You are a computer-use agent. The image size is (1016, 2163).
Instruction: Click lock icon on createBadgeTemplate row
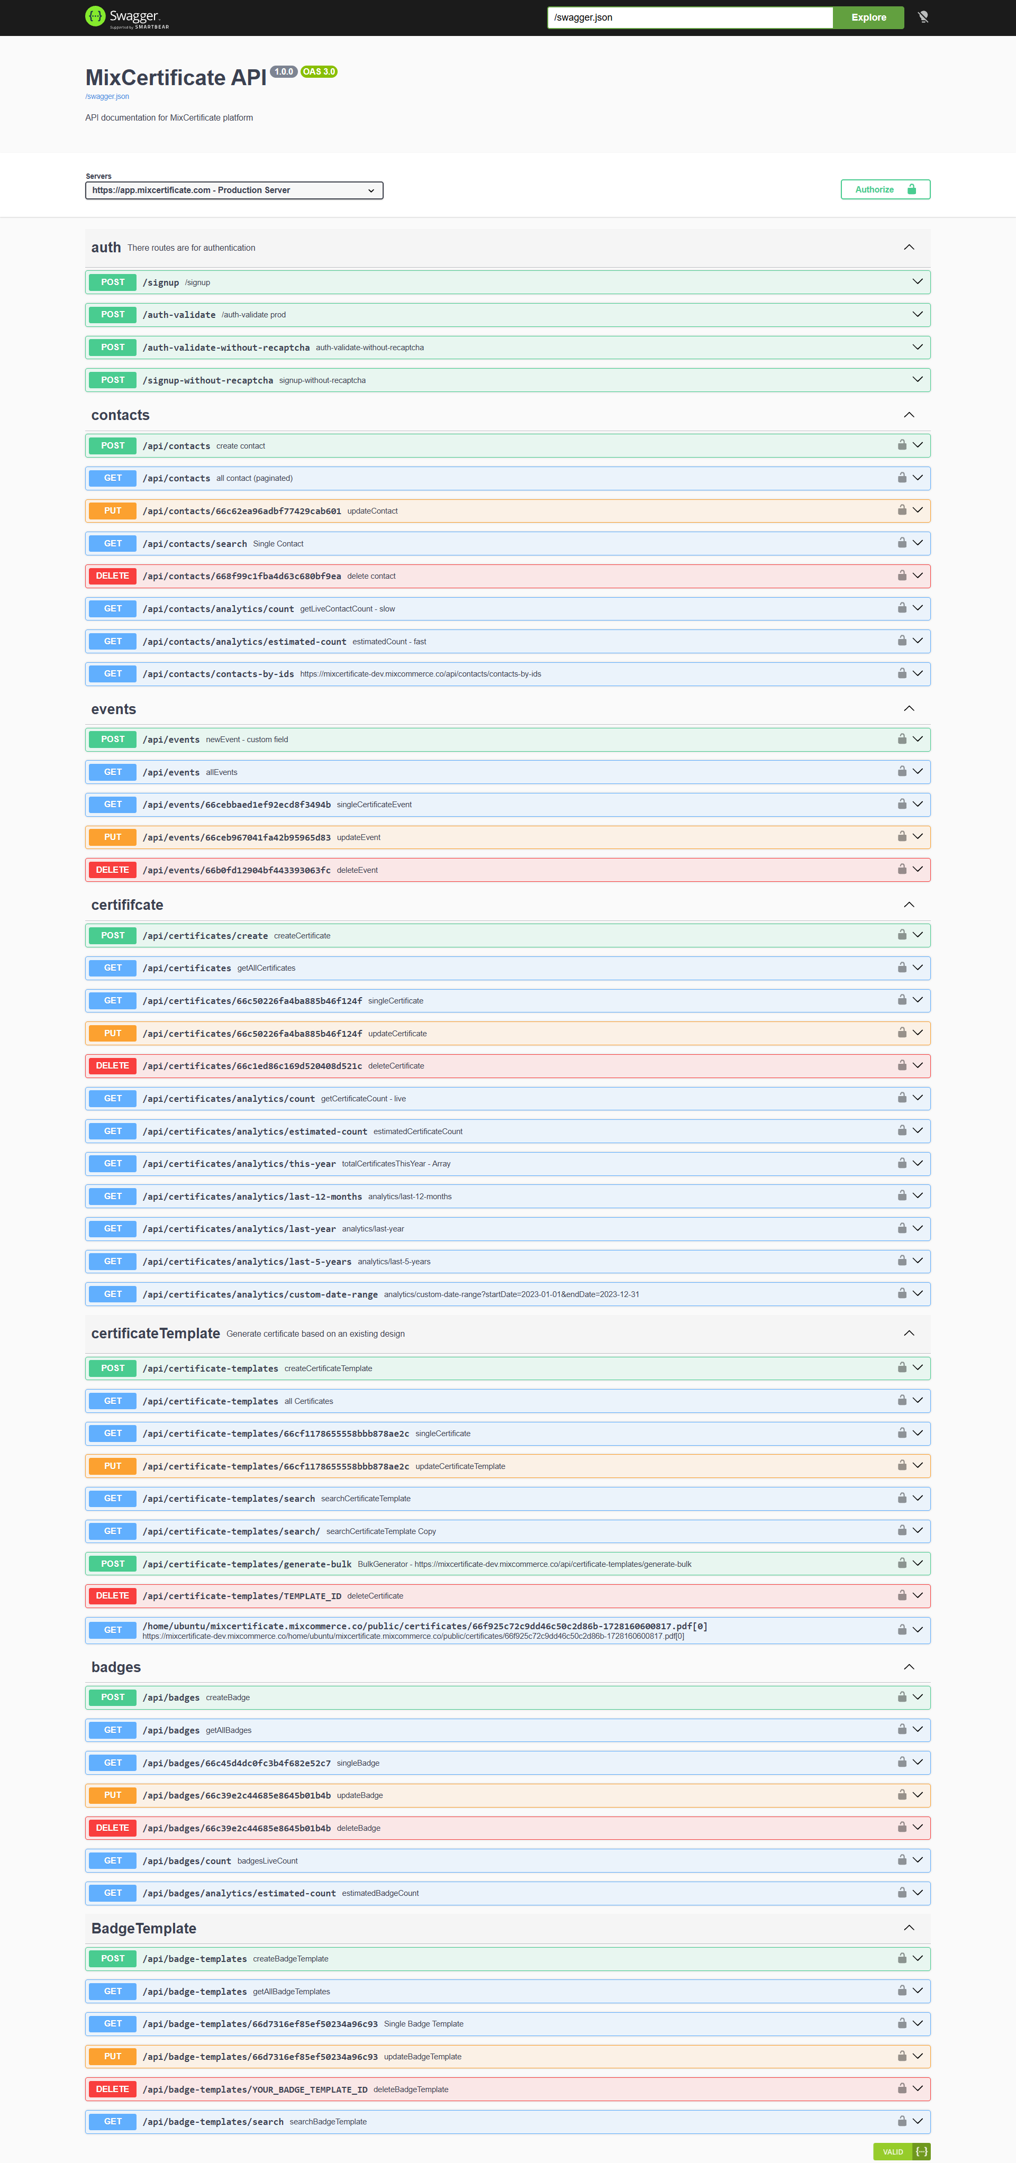(902, 1958)
